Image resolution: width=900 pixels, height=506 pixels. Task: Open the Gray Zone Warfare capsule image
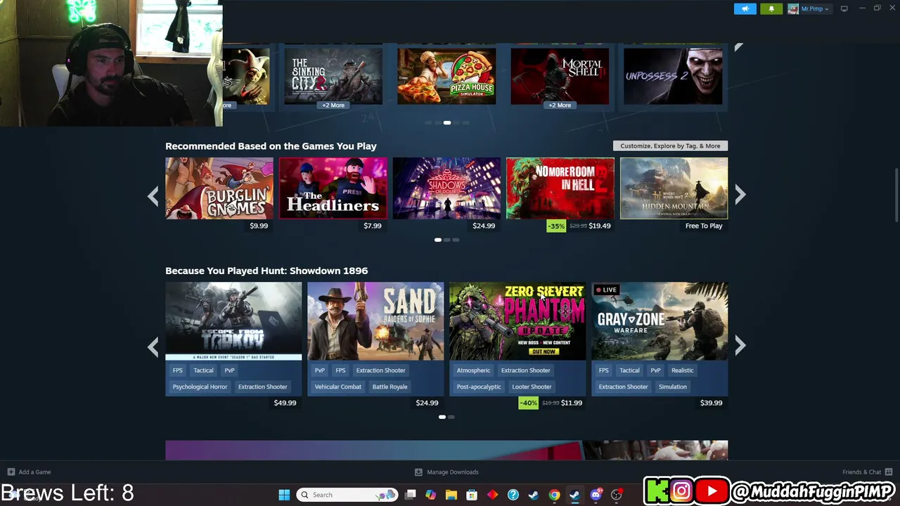[660, 321]
